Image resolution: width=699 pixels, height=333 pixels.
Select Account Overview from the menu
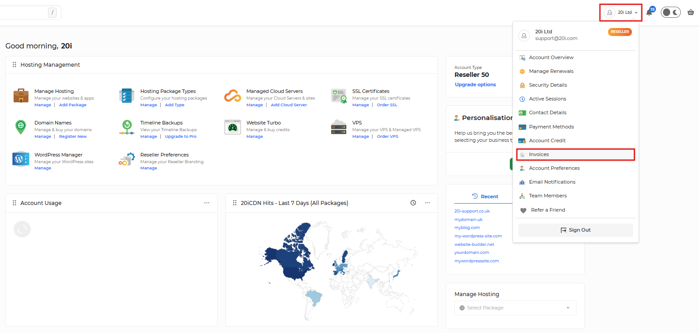(576, 57)
